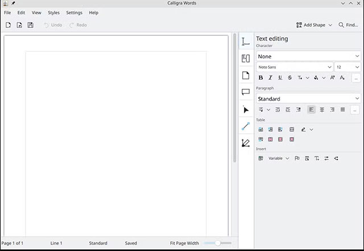
Task: Toggle Italic formatting
Action: pyautogui.click(x=271, y=77)
